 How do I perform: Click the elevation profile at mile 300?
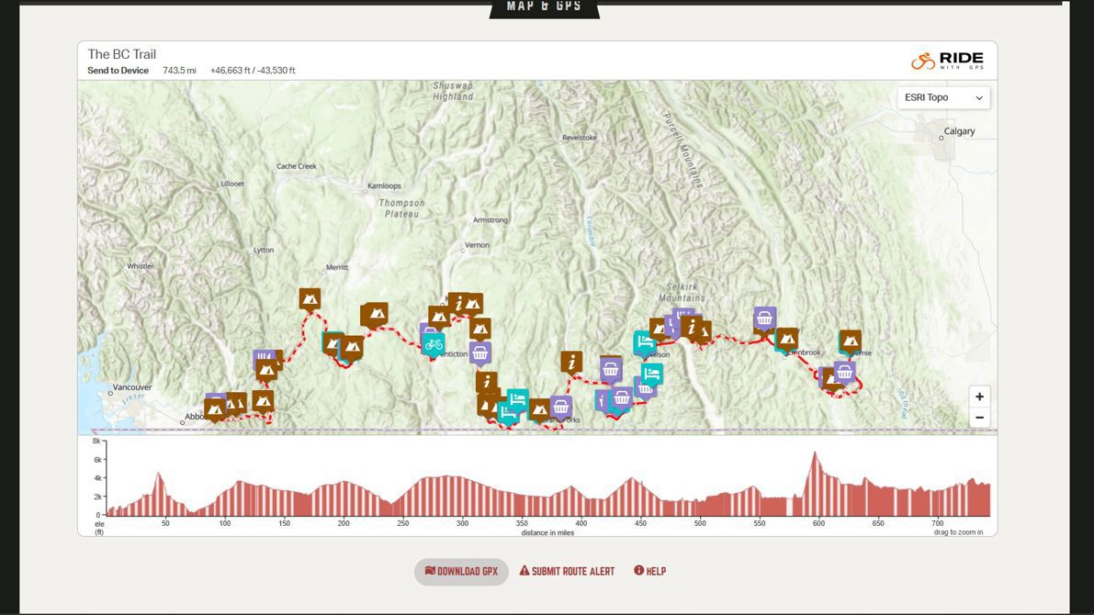(x=462, y=496)
